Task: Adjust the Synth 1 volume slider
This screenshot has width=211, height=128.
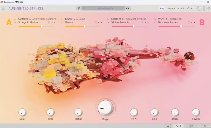Action: point(83,26)
